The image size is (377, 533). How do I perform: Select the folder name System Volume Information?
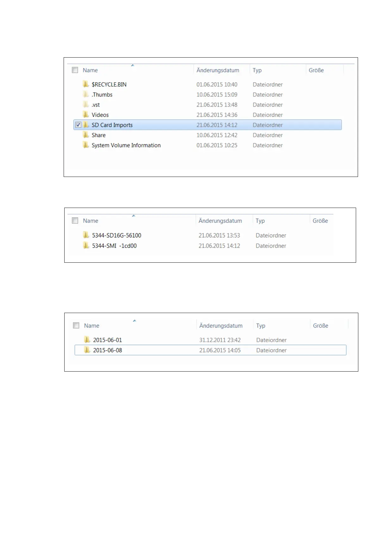(x=126, y=145)
